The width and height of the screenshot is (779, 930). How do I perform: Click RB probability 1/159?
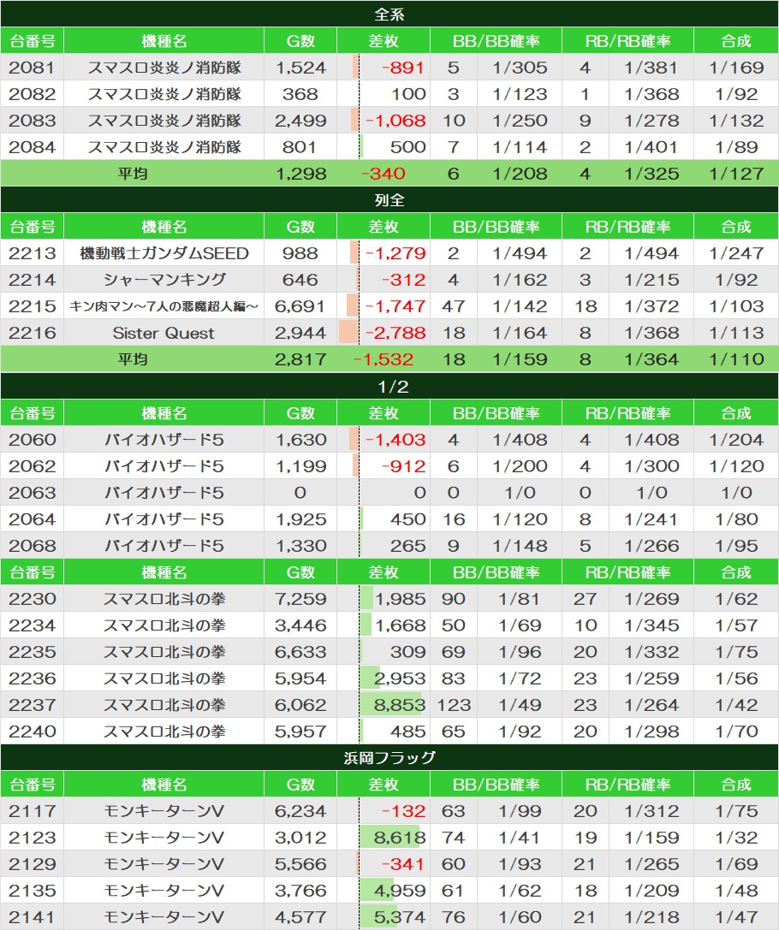click(651, 838)
